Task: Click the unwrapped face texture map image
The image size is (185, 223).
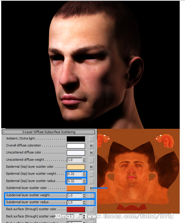Action: 138,171
